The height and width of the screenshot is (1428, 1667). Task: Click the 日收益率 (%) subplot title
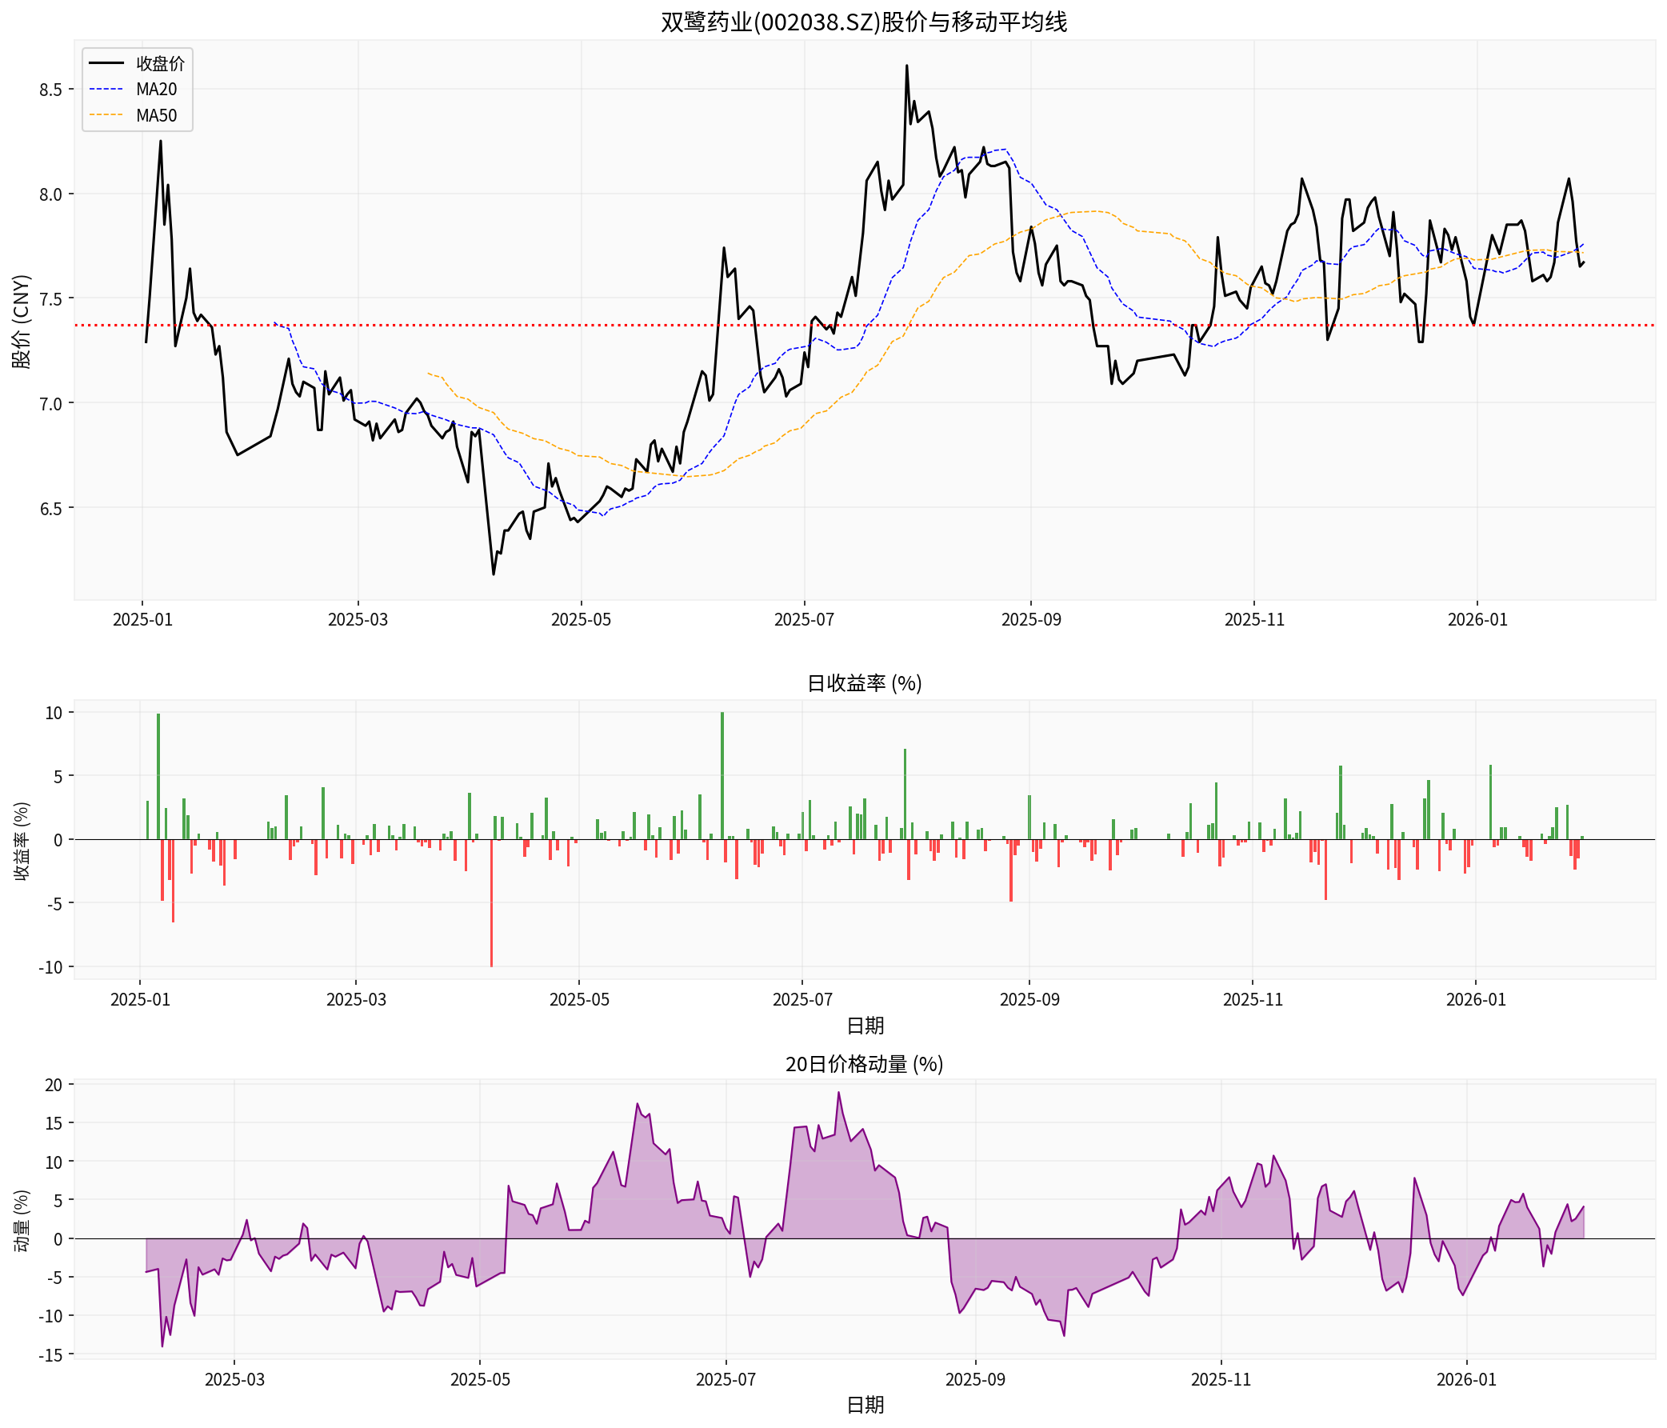pyautogui.click(x=864, y=683)
